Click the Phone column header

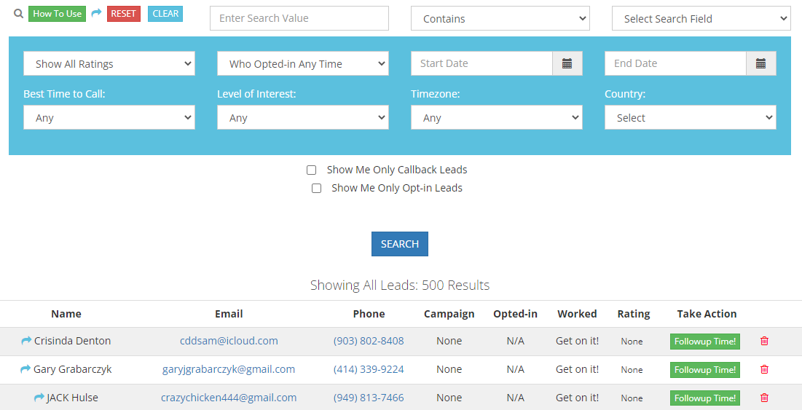coord(369,314)
